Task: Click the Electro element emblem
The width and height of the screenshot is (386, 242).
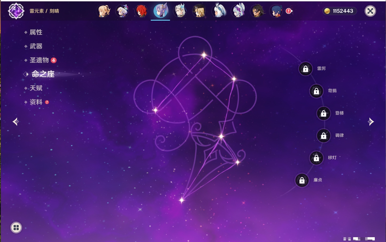Action: (16, 11)
